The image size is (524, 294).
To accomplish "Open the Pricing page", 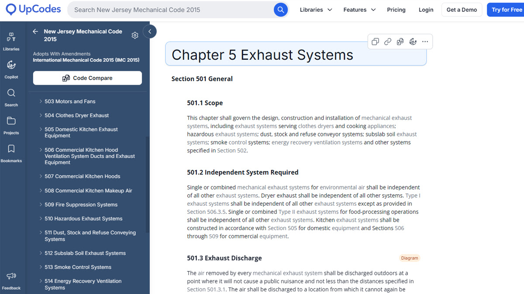I will click(x=396, y=10).
